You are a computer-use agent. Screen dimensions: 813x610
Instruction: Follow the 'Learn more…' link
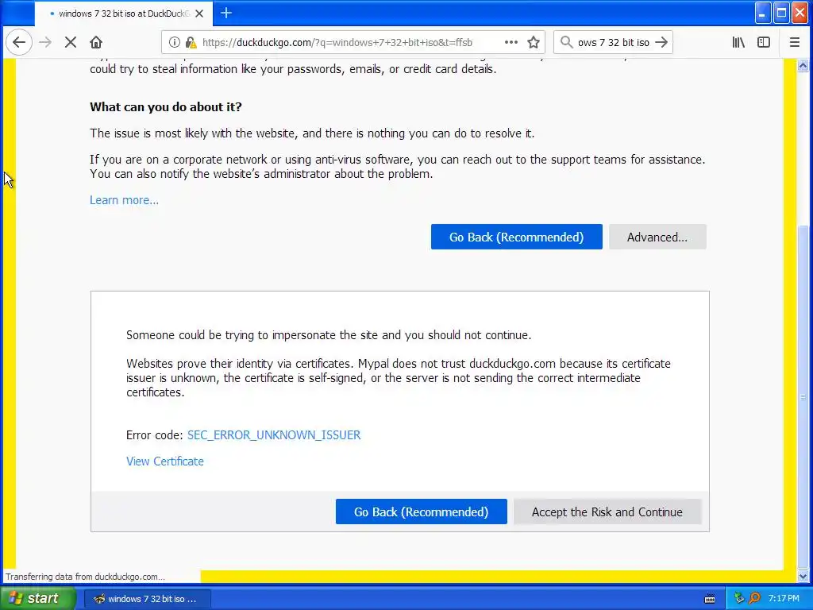125,200
